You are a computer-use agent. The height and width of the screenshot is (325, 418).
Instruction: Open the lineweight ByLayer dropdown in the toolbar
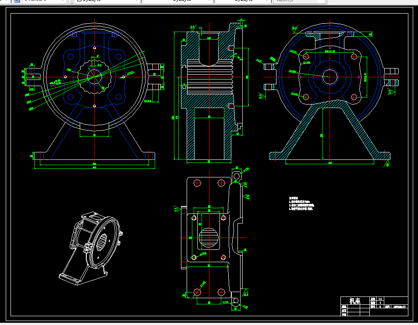coord(243,1)
